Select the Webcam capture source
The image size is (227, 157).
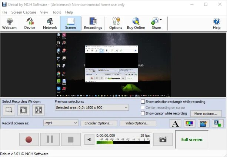(x=9, y=23)
